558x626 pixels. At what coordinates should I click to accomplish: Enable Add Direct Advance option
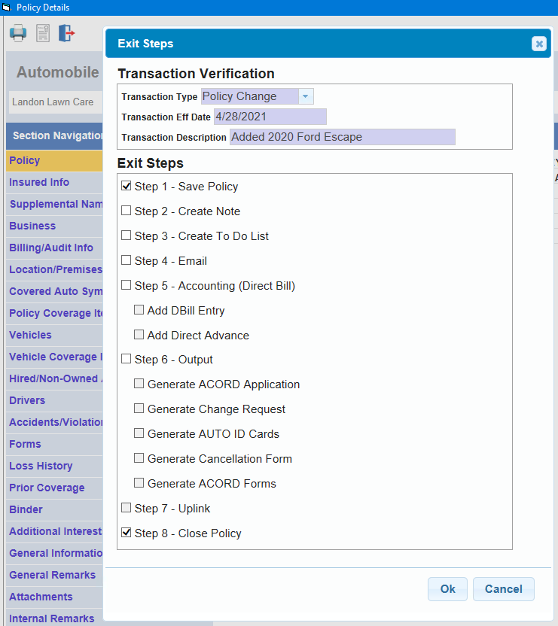[x=139, y=335]
